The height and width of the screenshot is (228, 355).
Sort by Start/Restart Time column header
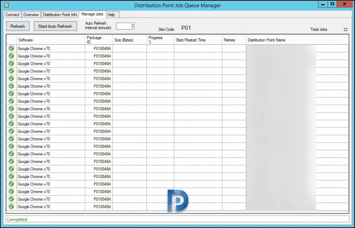[198, 40]
